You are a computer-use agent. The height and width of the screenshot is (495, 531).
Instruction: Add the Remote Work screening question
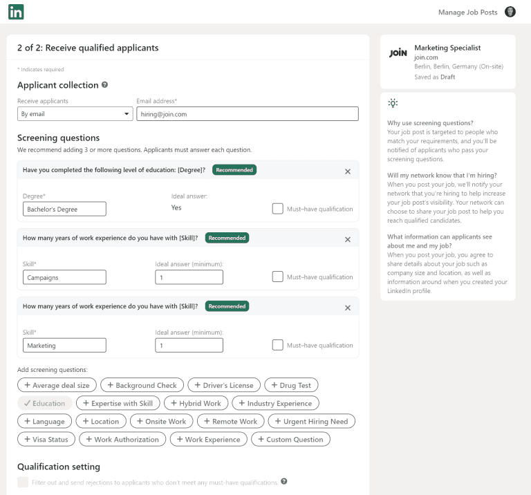click(230, 421)
